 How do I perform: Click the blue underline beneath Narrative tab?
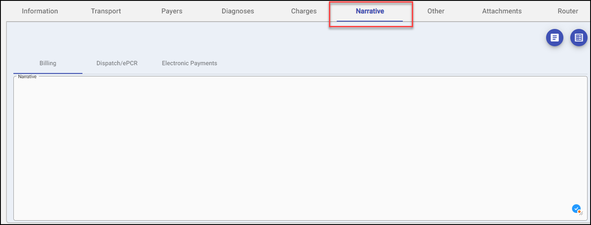(370, 21)
